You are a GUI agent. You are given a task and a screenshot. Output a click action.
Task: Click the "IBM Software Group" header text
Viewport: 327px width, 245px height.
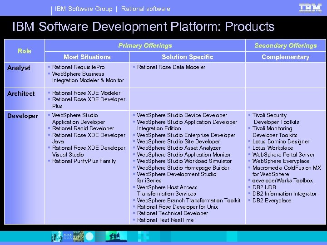pyautogui.click(x=84, y=9)
